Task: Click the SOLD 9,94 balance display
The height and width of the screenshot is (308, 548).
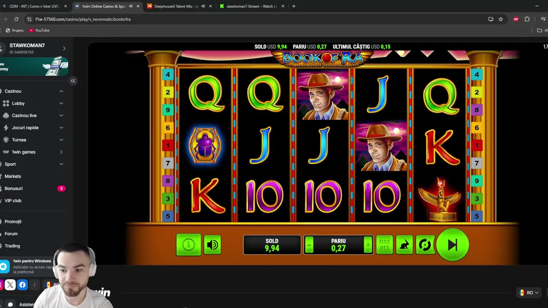Action: click(272, 245)
